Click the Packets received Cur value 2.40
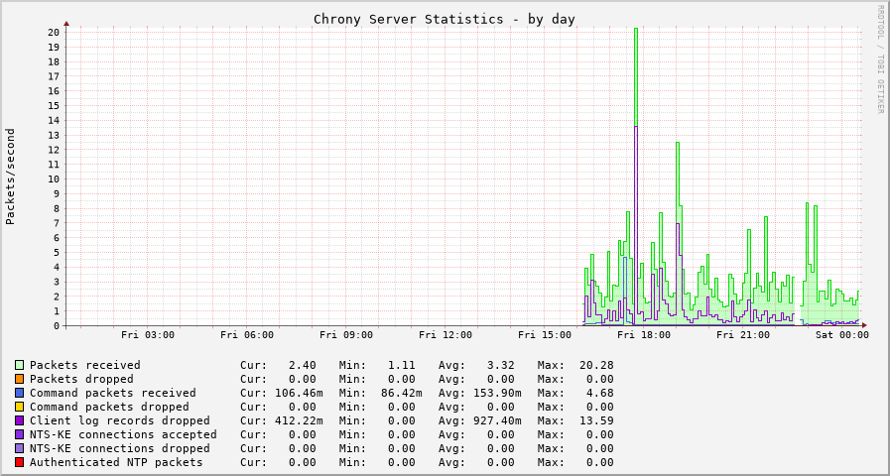 click(303, 365)
